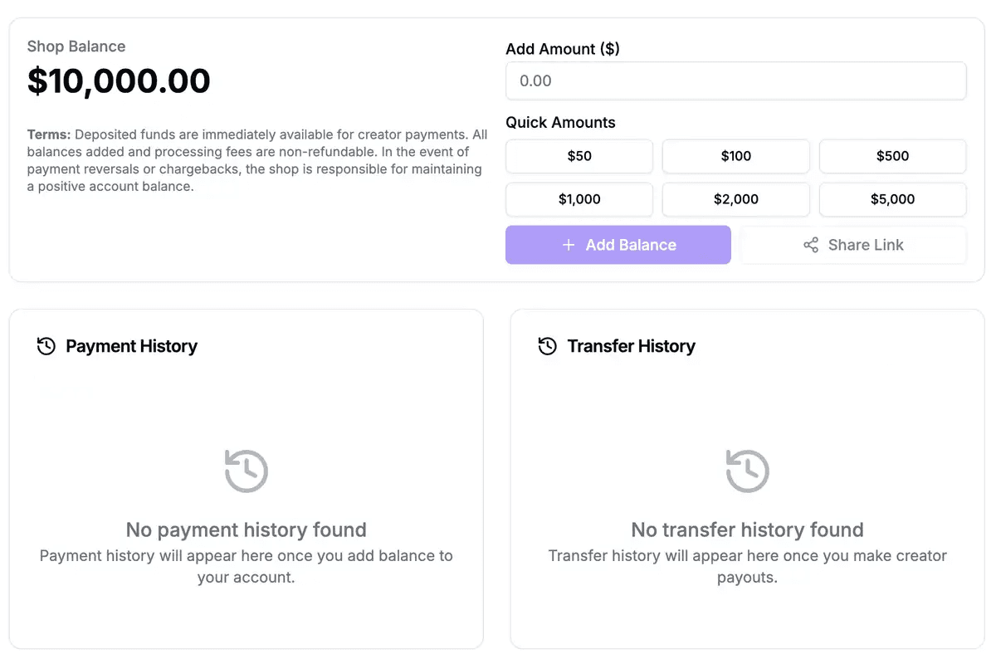
Task: Click the Shop Balance amount
Action: pos(119,81)
